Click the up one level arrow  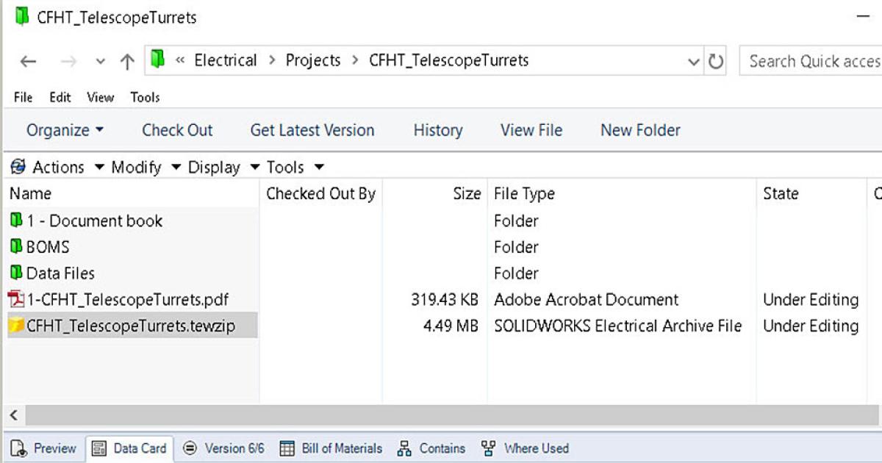click(127, 62)
